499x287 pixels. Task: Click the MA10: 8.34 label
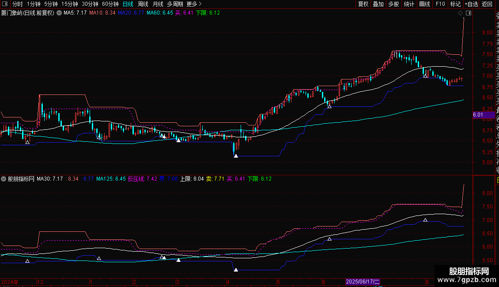point(102,13)
